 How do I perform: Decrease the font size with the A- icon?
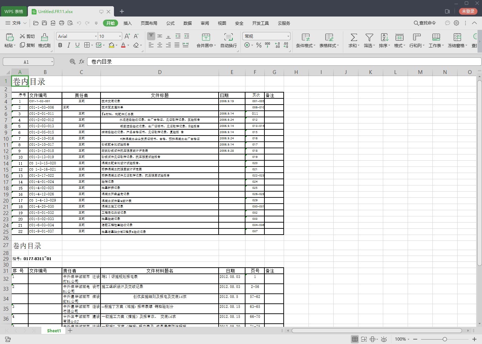point(136,36)
